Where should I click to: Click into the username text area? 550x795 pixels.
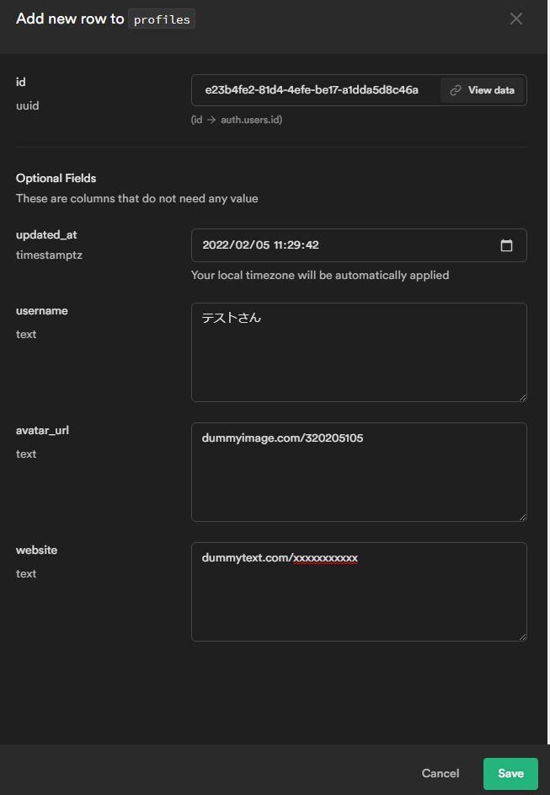point(359,352)
